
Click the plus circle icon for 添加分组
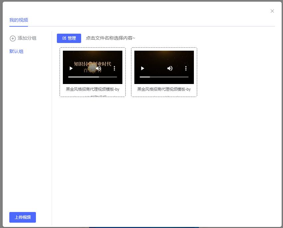(13, 38)
